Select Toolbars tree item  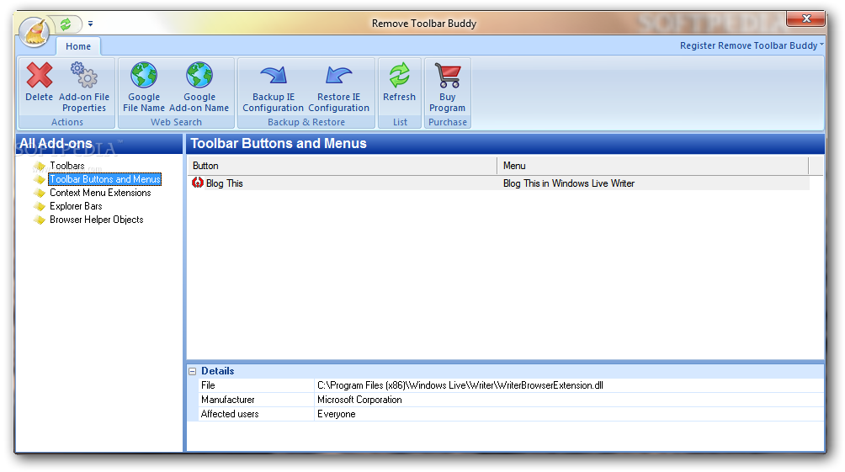(x=67, y=166)
